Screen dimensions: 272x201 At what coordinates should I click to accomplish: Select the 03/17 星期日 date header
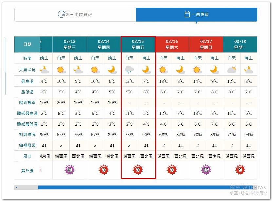[x=206, y=44]
